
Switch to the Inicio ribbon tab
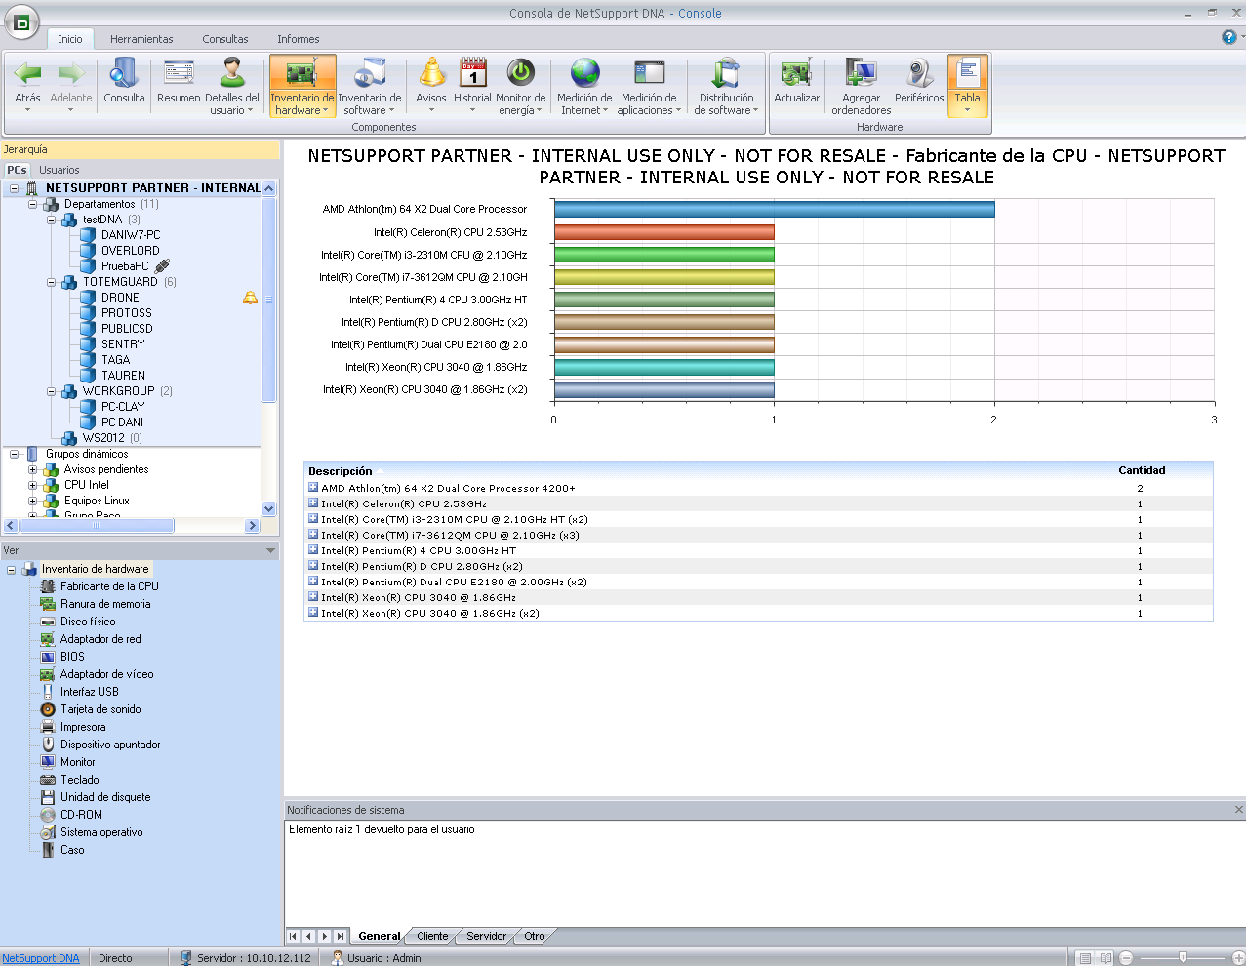[x=70, y=39]
